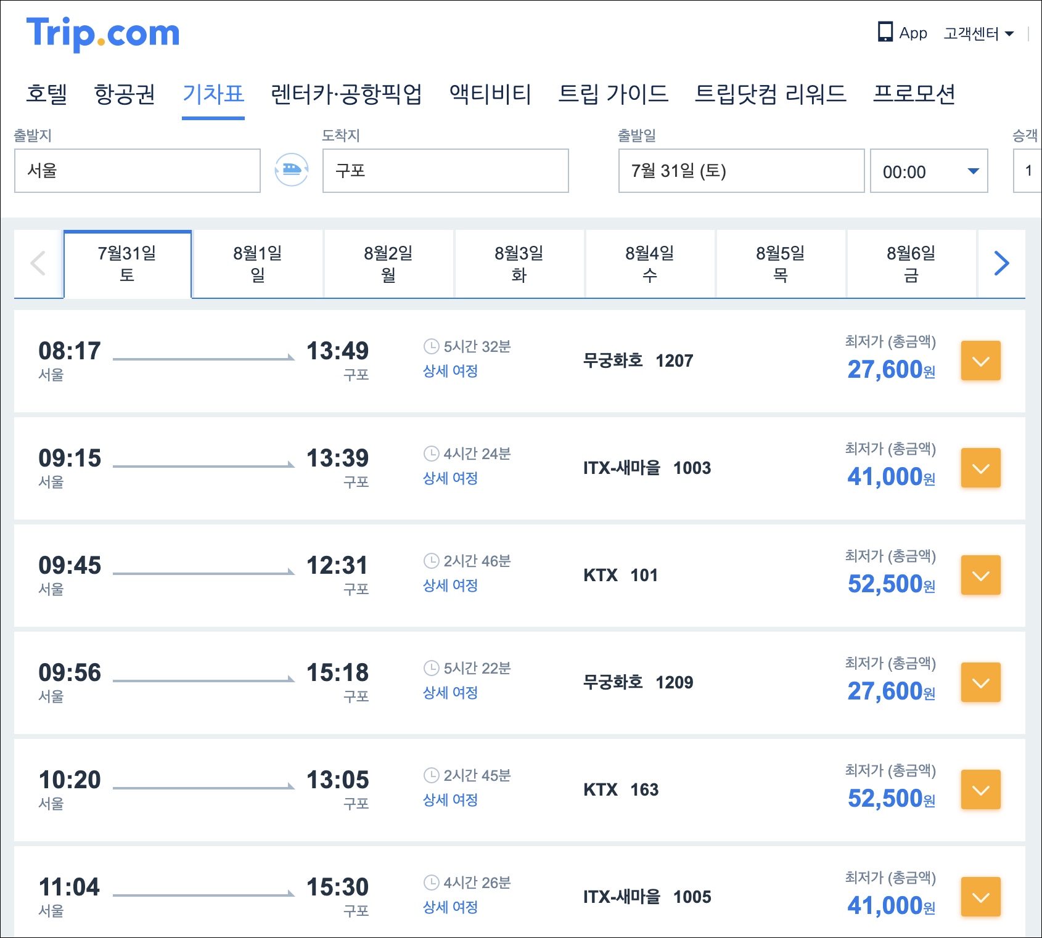
Task: Open 상세 여정 for the 09:56 train
Action: coord(450,693)
